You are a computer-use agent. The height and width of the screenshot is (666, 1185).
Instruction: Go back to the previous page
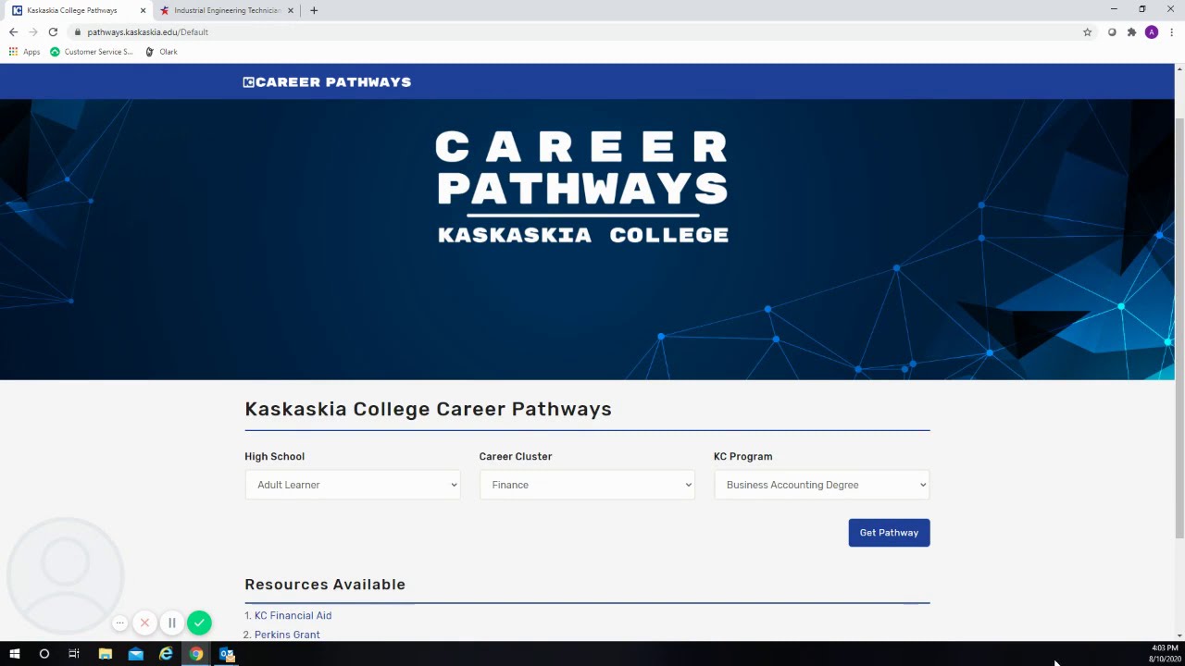pos(13,31)
